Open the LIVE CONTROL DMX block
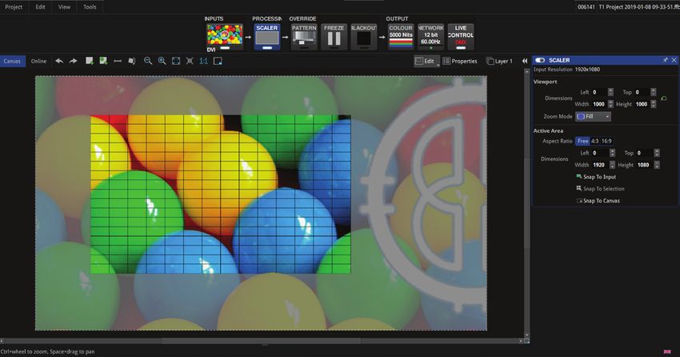Screen dimensions: 680x357 [x=461, y=38]
